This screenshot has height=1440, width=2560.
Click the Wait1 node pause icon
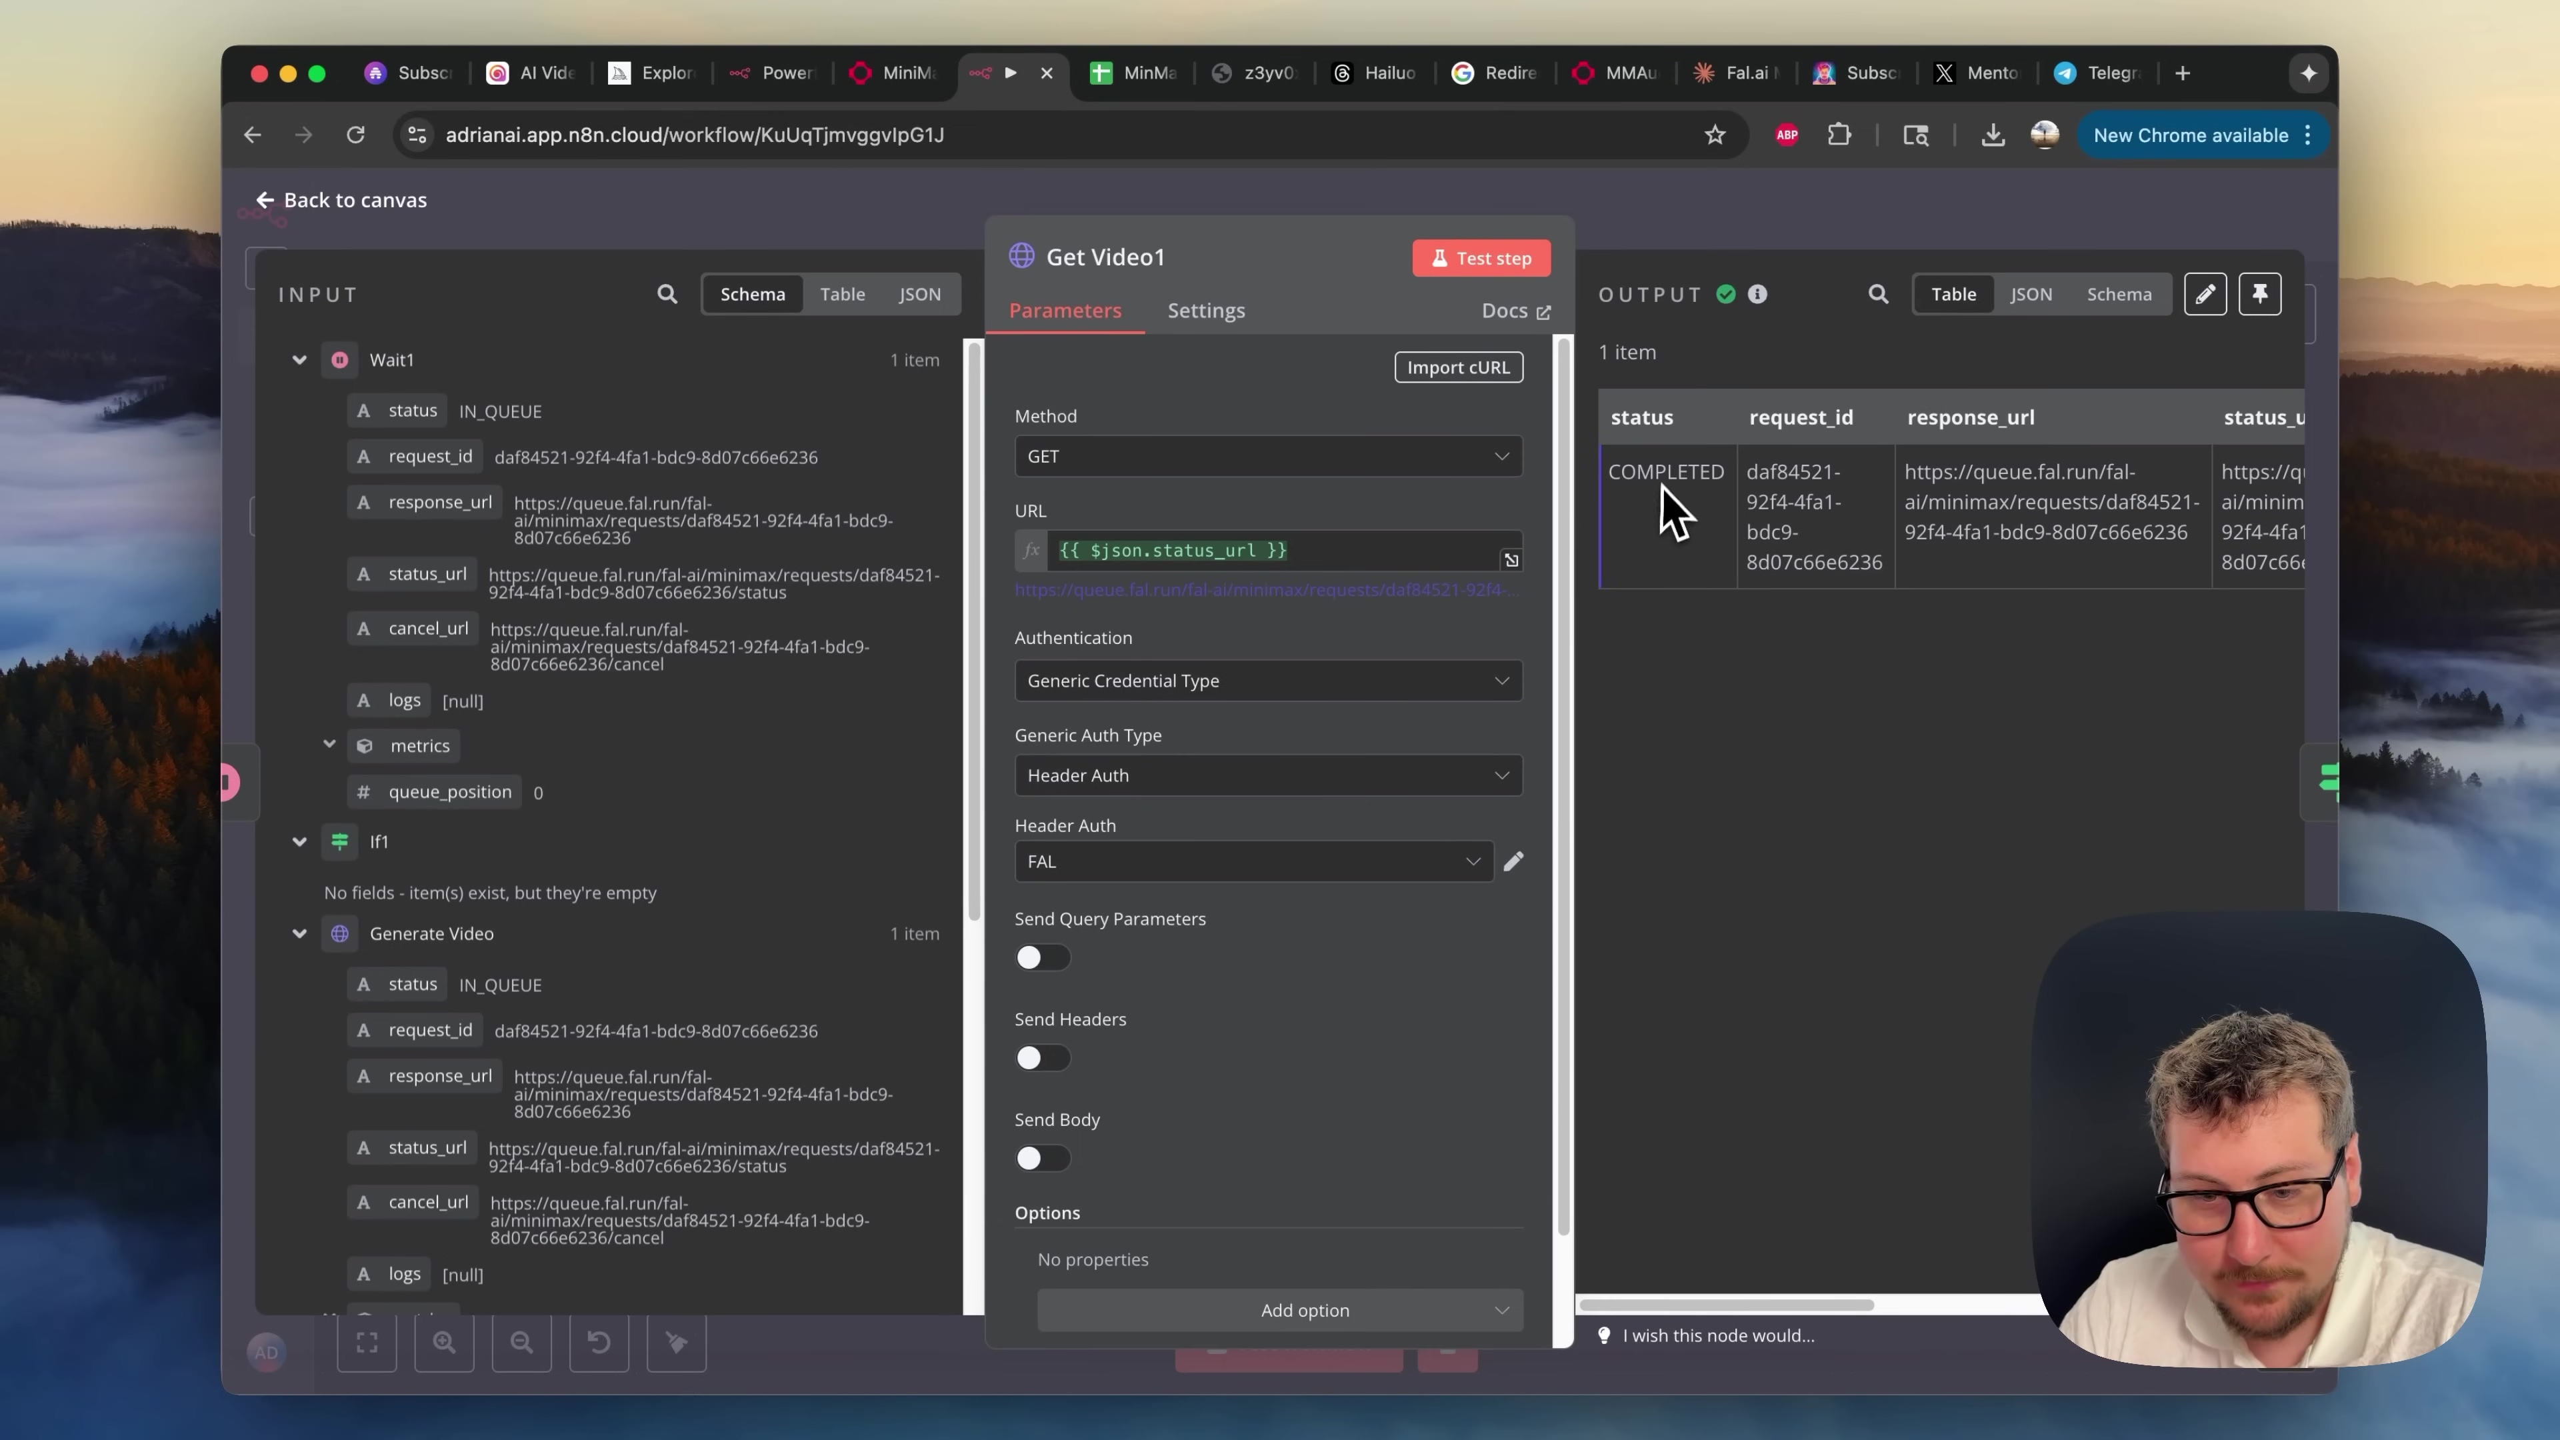pyautogui.click(x=340, y=360)
